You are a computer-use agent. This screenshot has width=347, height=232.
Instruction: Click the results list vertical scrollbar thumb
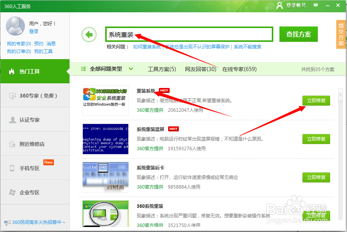[x=340, y=95]
